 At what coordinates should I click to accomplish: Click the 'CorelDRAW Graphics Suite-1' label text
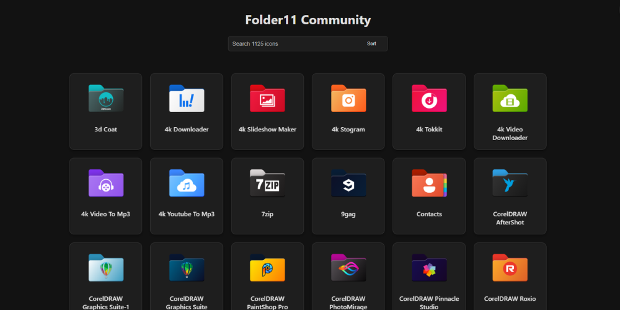pos(105,303)
